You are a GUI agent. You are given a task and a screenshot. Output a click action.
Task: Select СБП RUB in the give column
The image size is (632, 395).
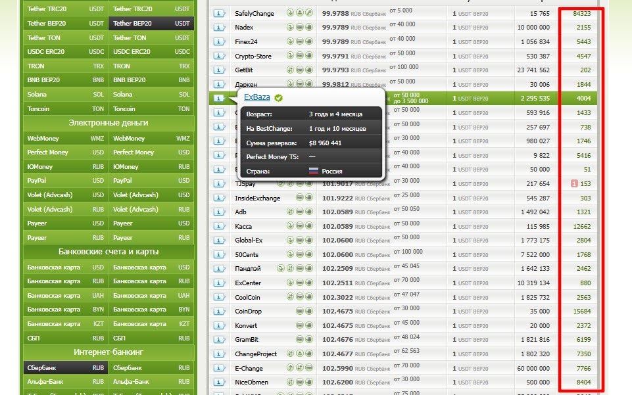coord(65,338)
